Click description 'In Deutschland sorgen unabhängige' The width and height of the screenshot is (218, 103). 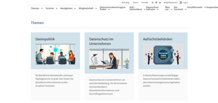coord(162,81)
